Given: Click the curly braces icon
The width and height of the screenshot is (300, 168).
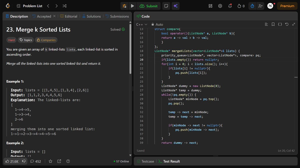Looking at the screenshot, I should (280, 24).
